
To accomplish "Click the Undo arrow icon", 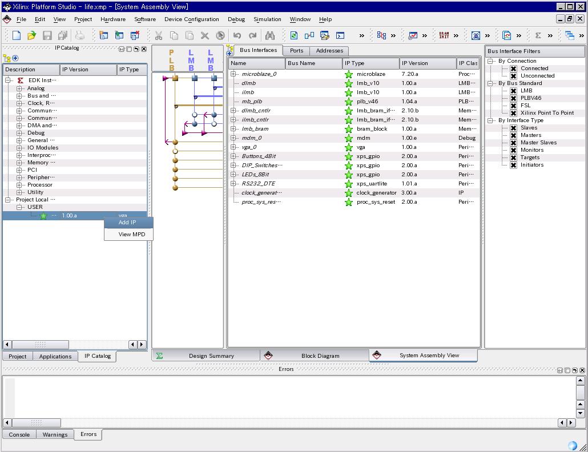I will point(237,35).
